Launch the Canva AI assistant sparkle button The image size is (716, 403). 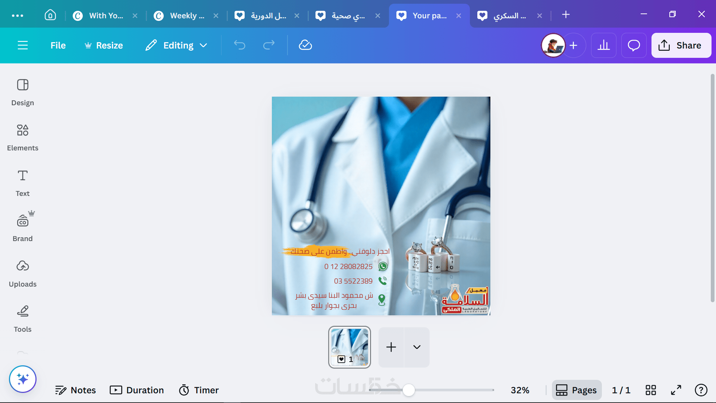(x=23, y=379)
